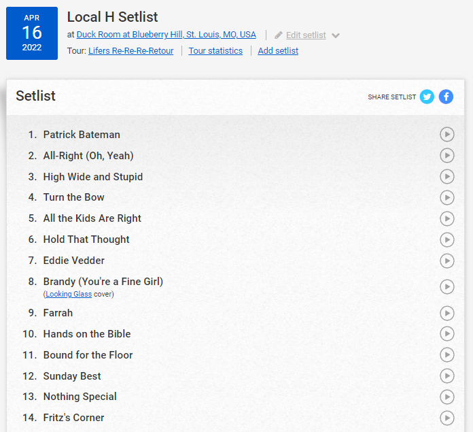Image resolution: width=473 pixels, height=432 pixels.
Task: Play Fritz's Corner track
Action: click(x=446, y=418)
